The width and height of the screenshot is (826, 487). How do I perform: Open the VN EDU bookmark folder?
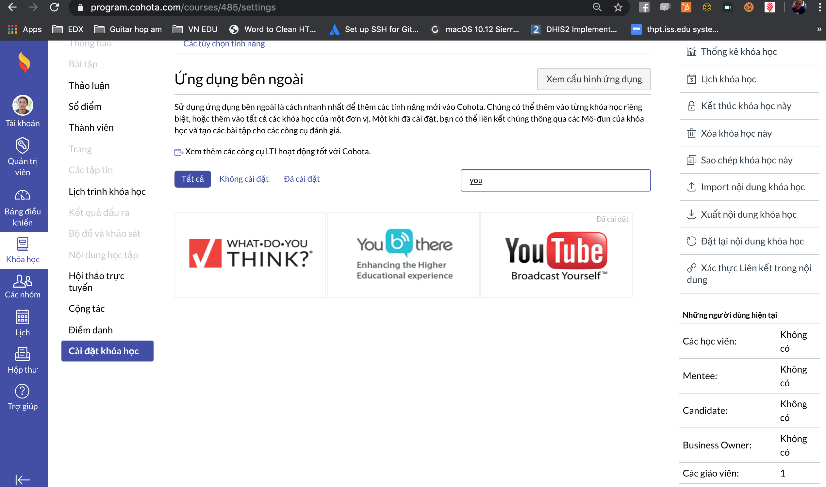point(195,29)
